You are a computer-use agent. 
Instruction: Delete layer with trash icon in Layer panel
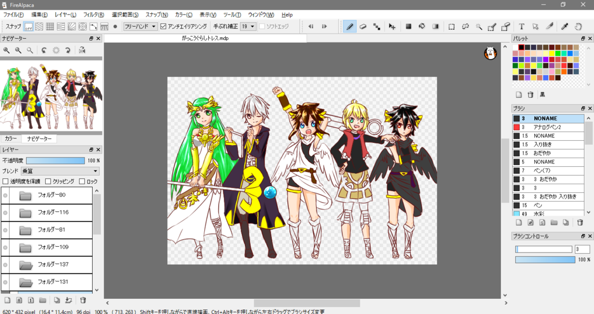(83, 300)
